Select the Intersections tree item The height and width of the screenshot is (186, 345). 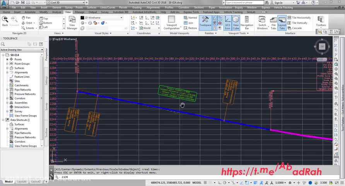click(22, 107)
